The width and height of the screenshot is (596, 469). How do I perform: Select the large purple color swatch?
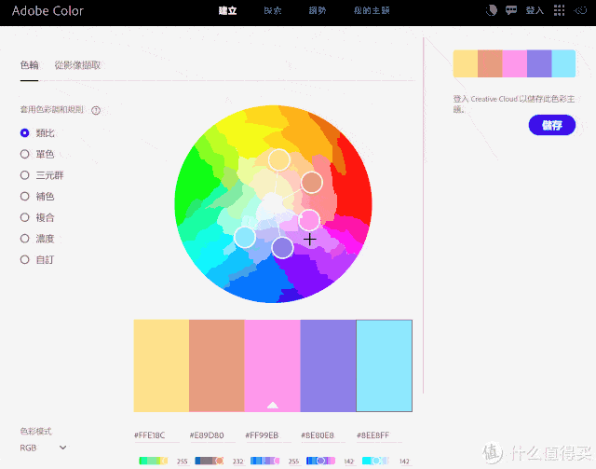[328, 366]
